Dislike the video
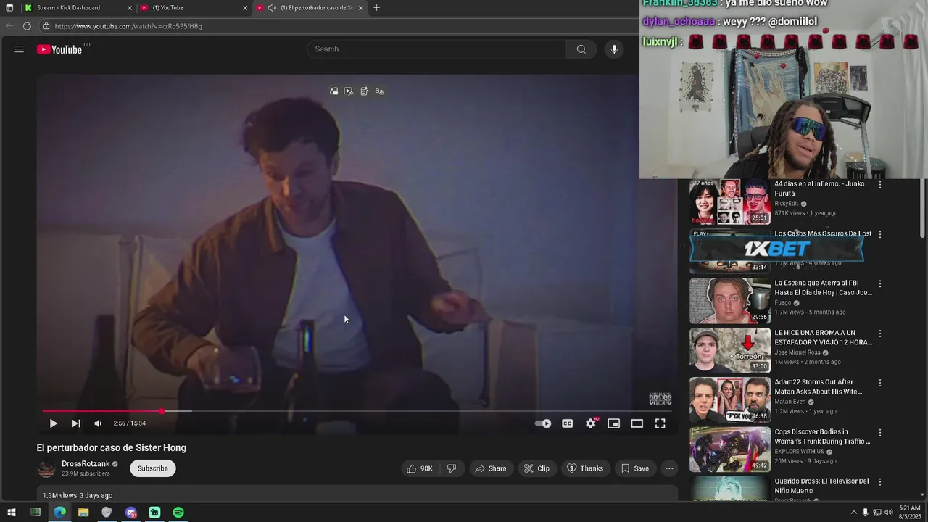The image size is (928, 522). click(x=452, y=468)
